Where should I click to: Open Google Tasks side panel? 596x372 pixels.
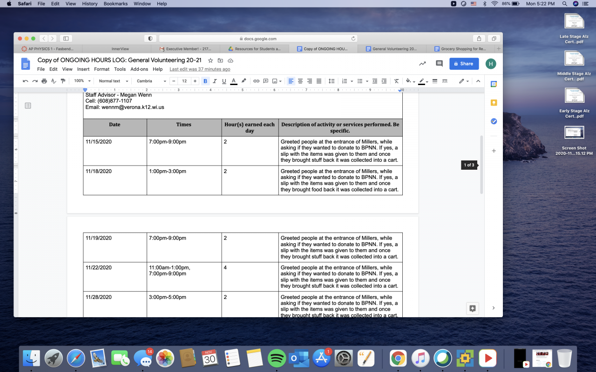(494, 121)
